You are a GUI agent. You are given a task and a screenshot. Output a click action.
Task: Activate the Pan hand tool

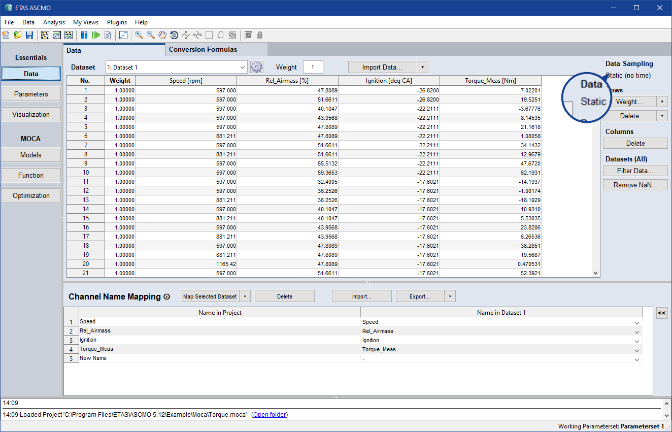tap(162, 35)
